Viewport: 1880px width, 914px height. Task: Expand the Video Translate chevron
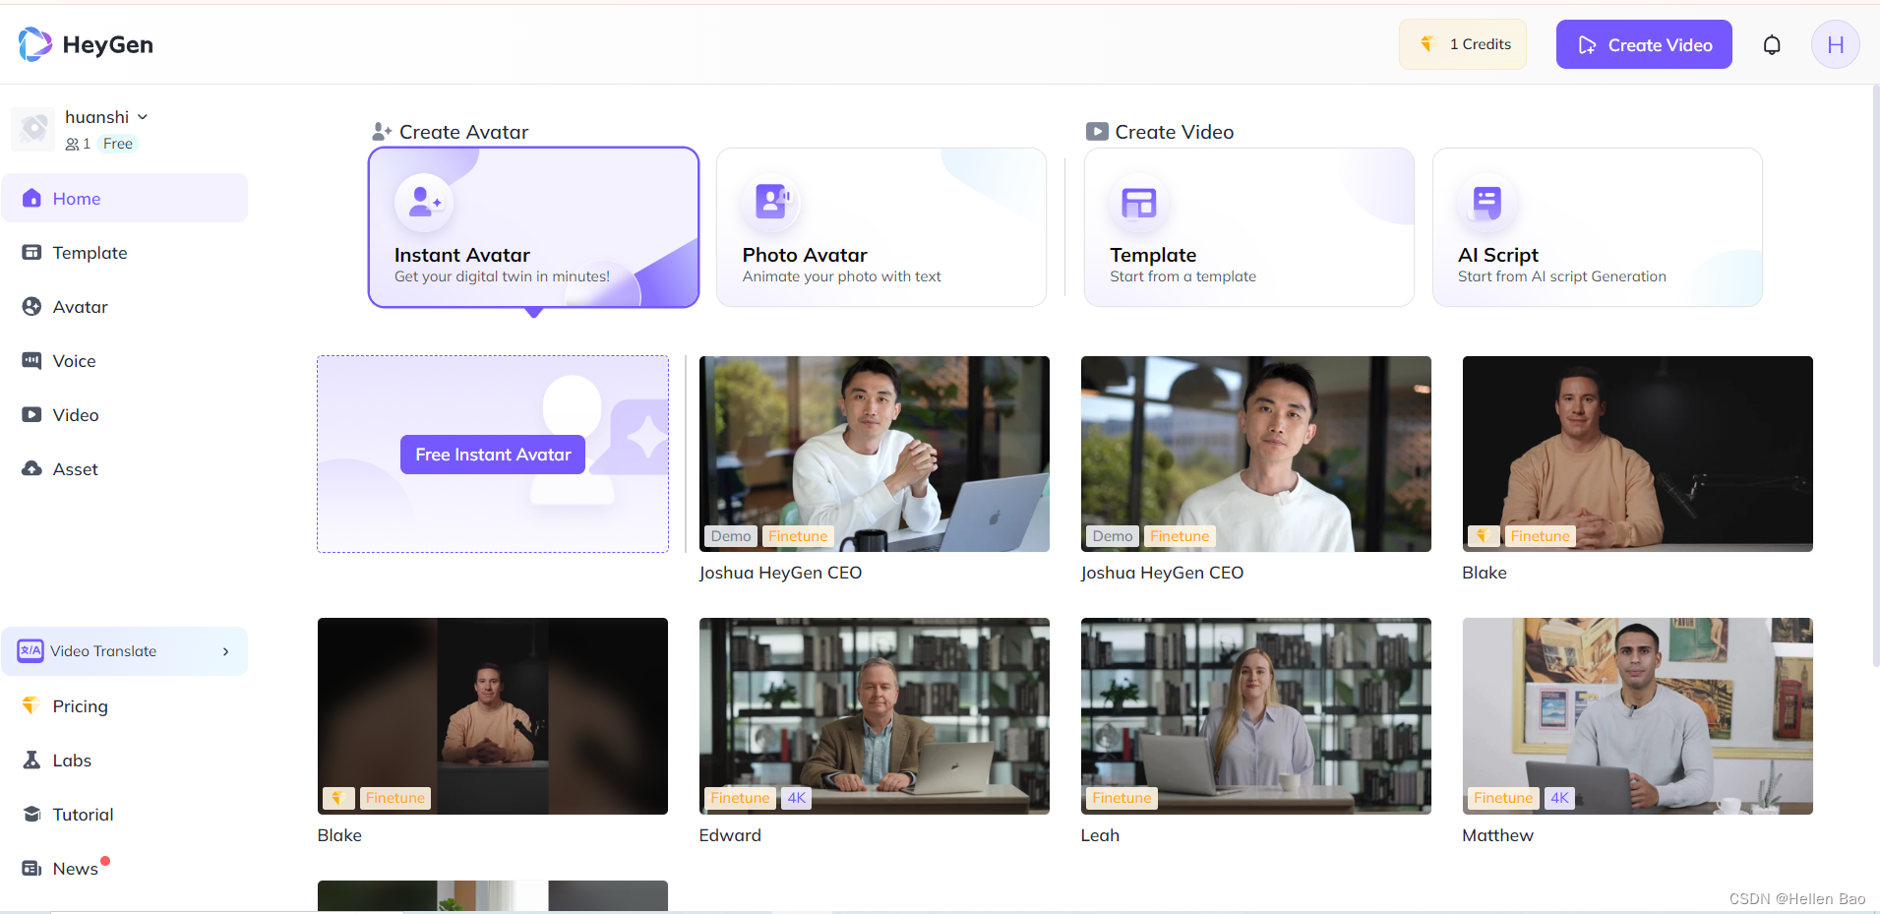(226, 651)
